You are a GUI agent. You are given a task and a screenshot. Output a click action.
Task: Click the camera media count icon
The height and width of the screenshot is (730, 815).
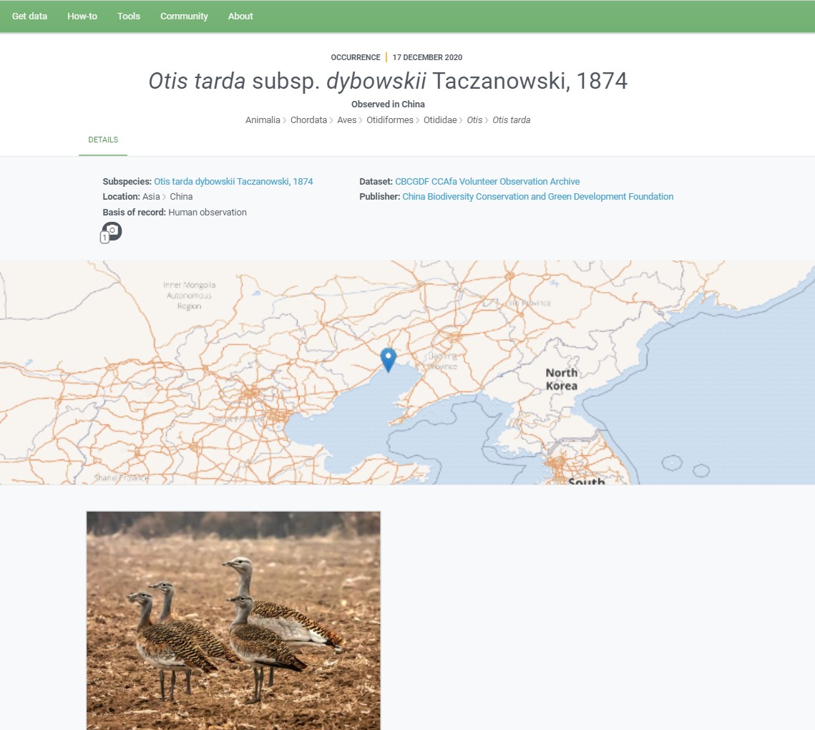pos(111,232)
